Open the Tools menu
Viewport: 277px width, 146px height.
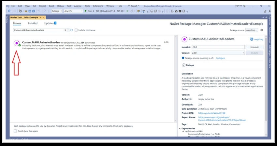coord(87,6)
